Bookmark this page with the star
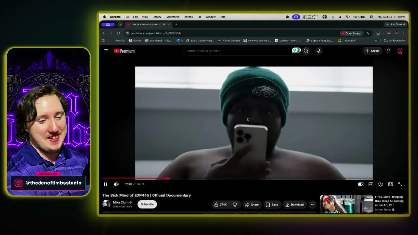Screen dimensions: 418x235 coord(368,33)
